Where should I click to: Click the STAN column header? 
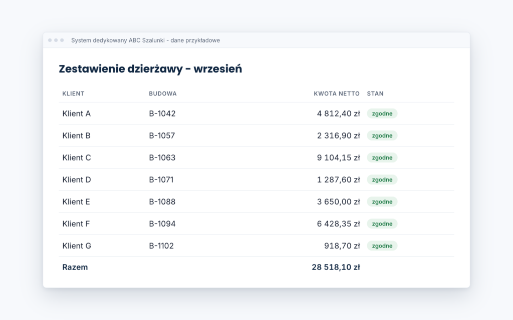pos(375,93)
